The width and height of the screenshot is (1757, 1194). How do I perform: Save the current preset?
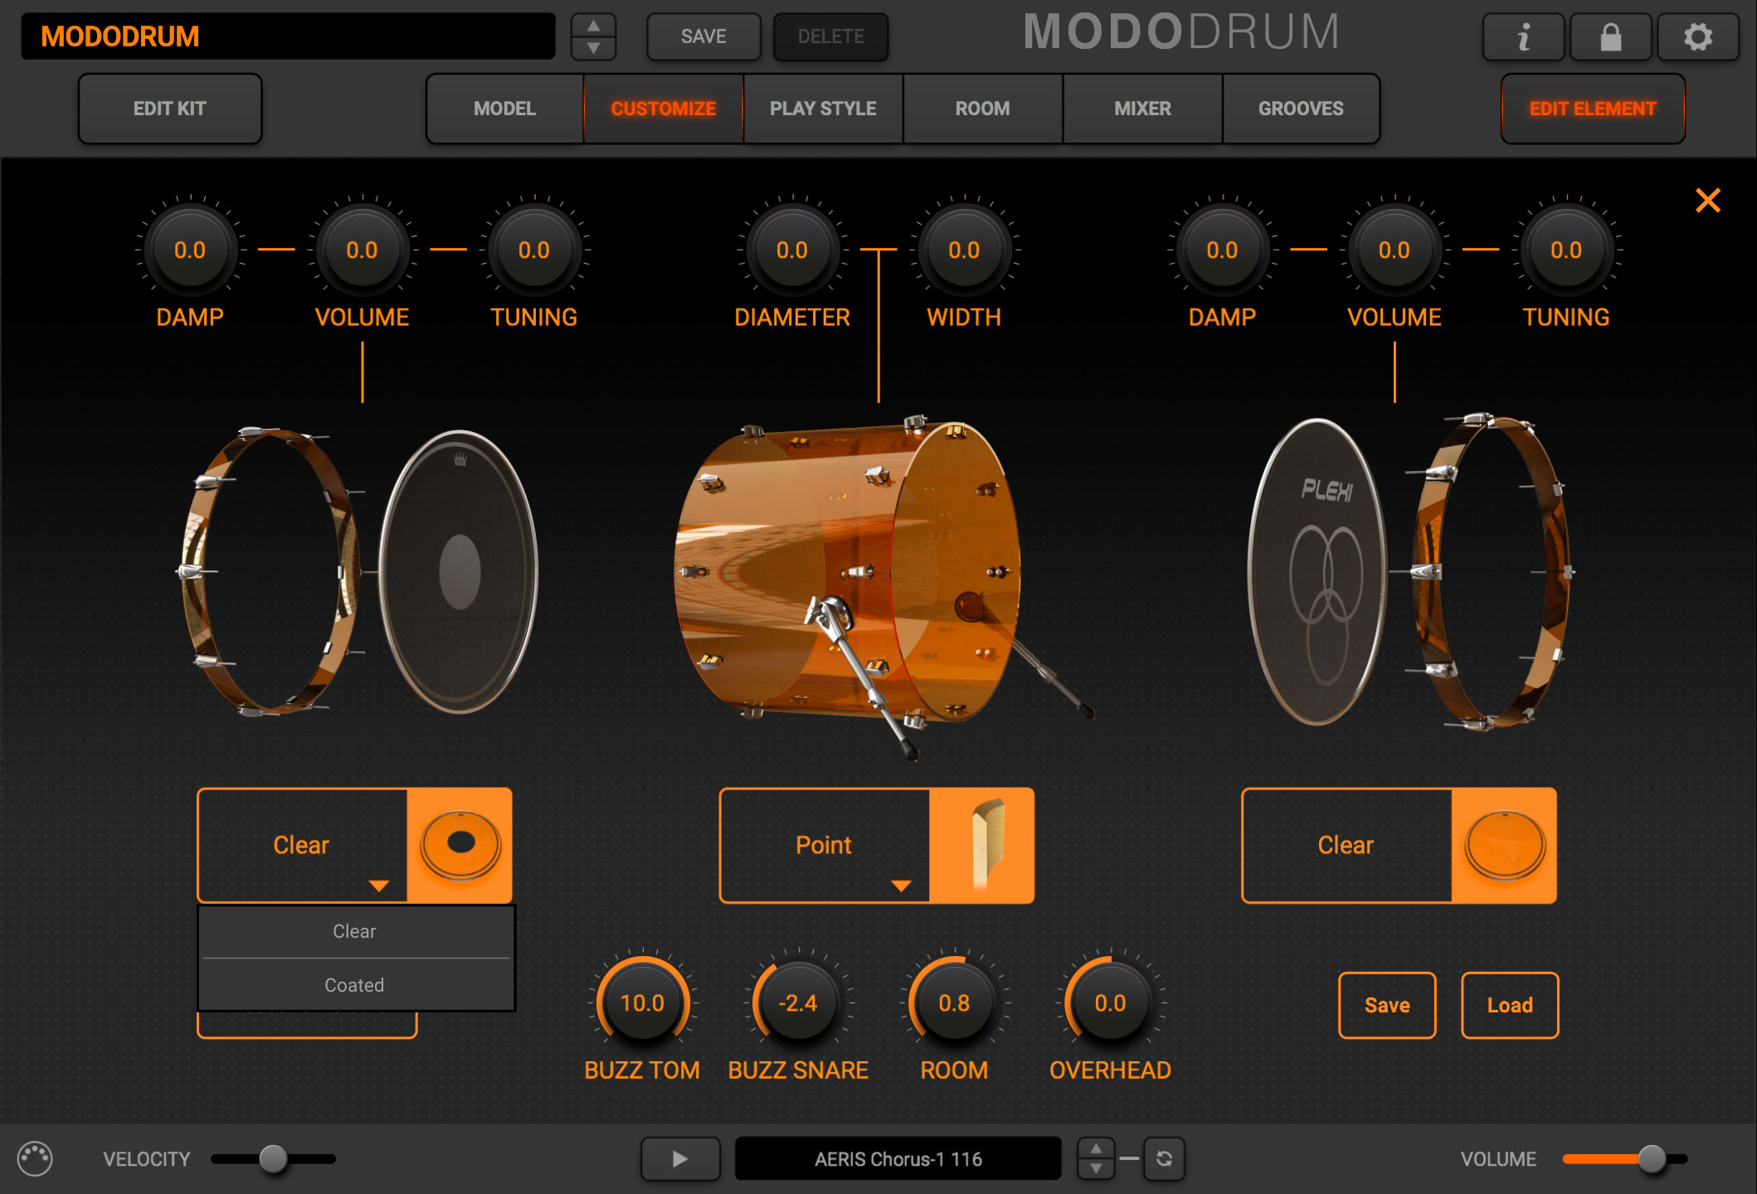[x=703, y=36]
